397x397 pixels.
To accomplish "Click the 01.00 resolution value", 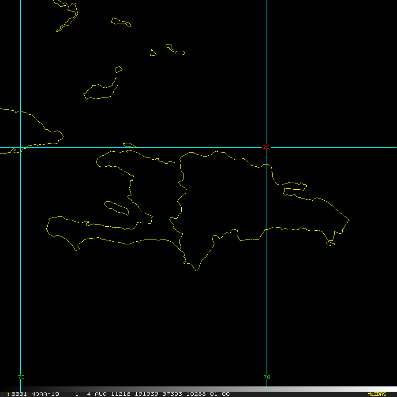I will [x=220, y=394].
